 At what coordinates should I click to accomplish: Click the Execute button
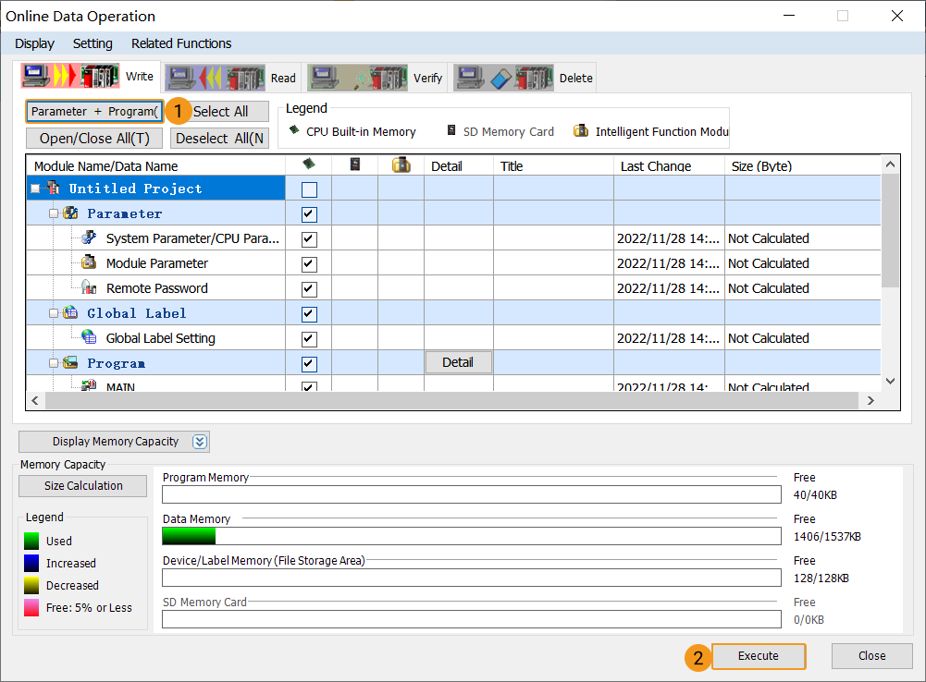[758, 656]
